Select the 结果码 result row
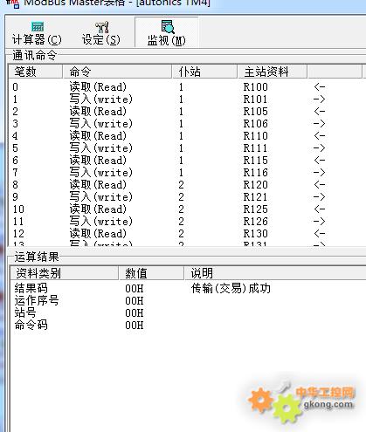 coord(186,289)
